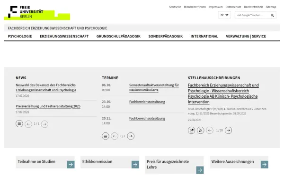The width and height of the screenshot is (284, 178).
Task: Open the International menu
Action: (204, 37)
